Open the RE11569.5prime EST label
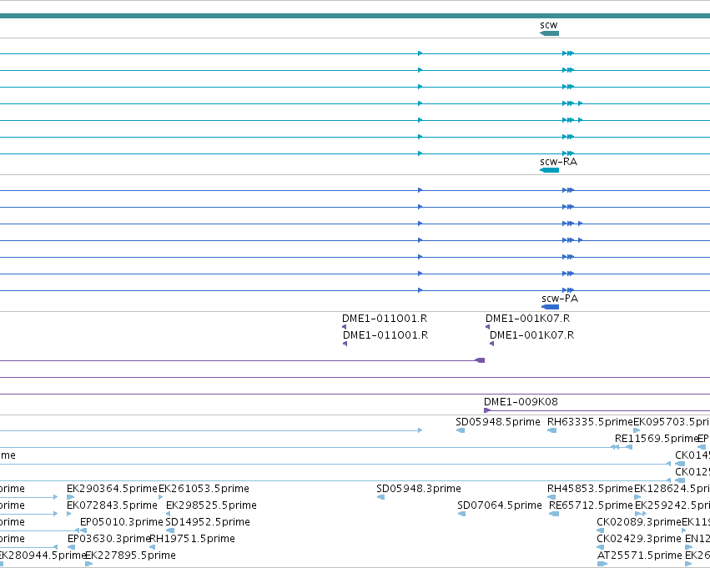 click(656, 438)
